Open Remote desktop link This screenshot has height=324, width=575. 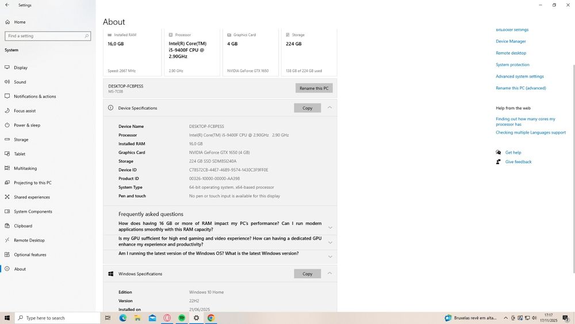coord(511,53)
